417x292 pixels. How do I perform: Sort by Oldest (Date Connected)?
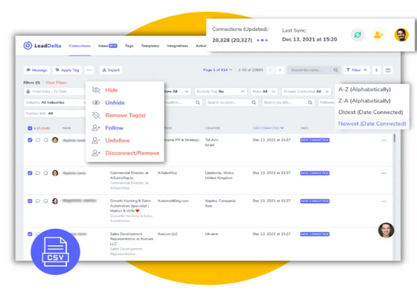(371, 112)
